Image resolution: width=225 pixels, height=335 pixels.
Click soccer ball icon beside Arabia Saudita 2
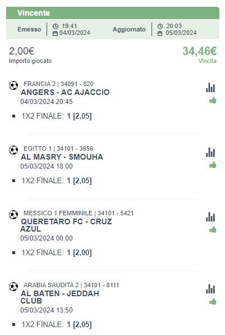click(x=13, y=287)
